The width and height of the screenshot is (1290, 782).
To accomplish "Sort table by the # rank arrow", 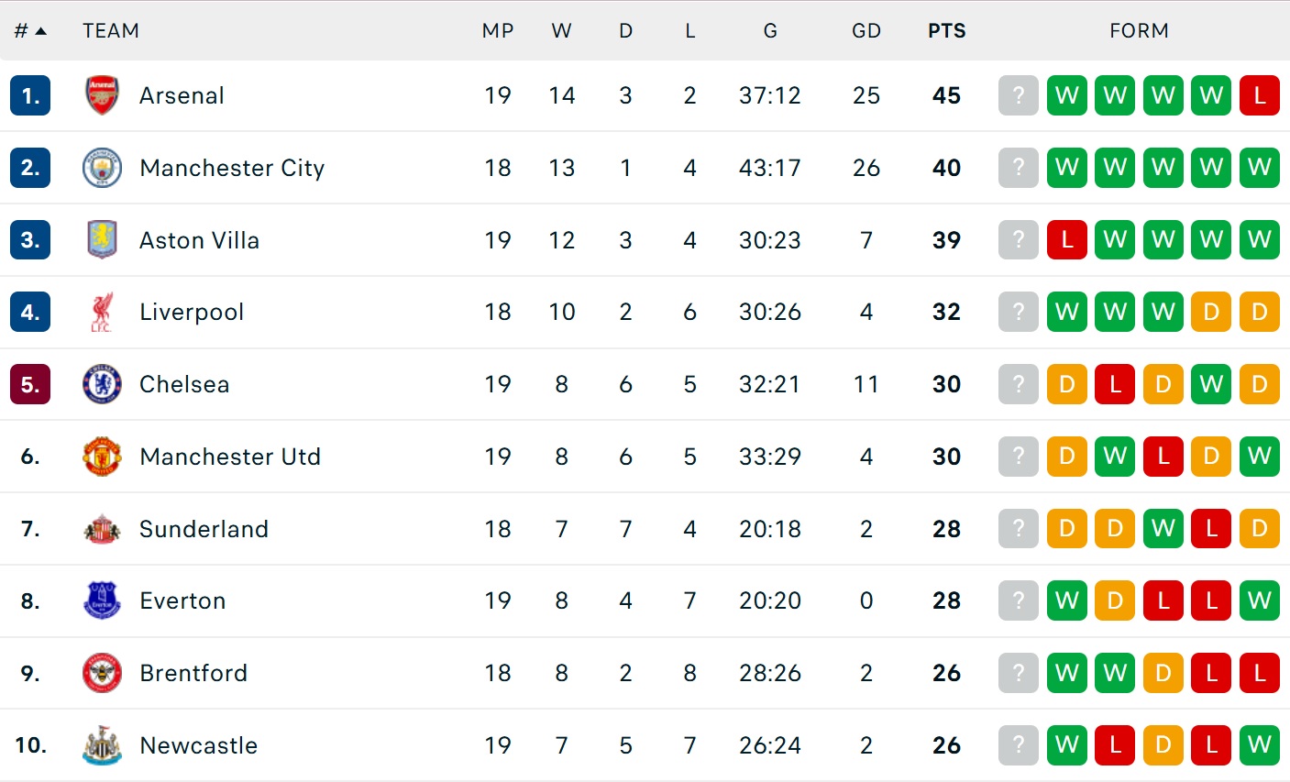I will point(39,31).
